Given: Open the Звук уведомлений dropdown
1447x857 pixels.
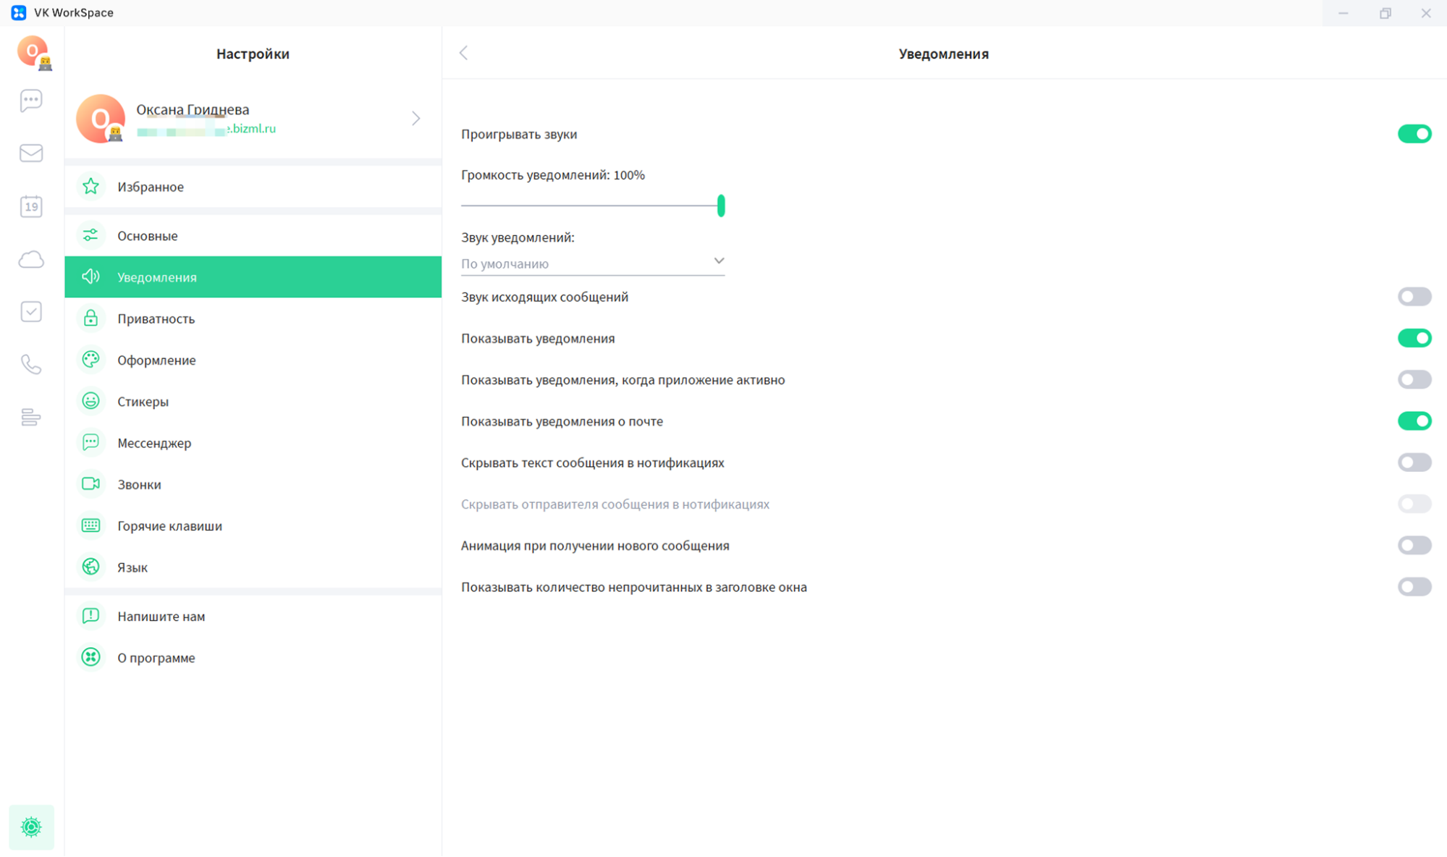Looking at the screenshot, I should point(592,263).
